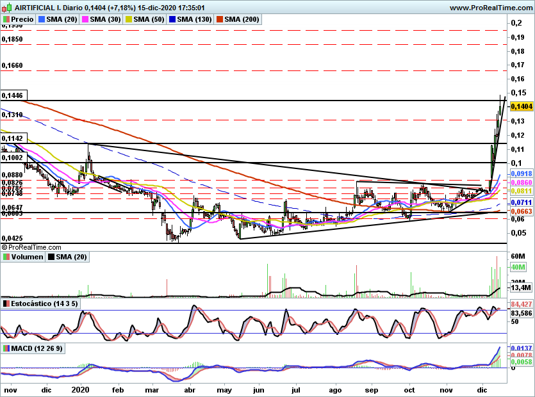Viewport: 535px width, 397px height.
Task: Click the dark blue SMA (130) color swatch
Action: point(172,19)
